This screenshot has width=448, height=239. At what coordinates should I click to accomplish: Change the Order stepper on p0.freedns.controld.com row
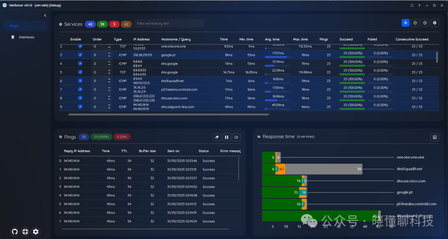pos(109,89)
